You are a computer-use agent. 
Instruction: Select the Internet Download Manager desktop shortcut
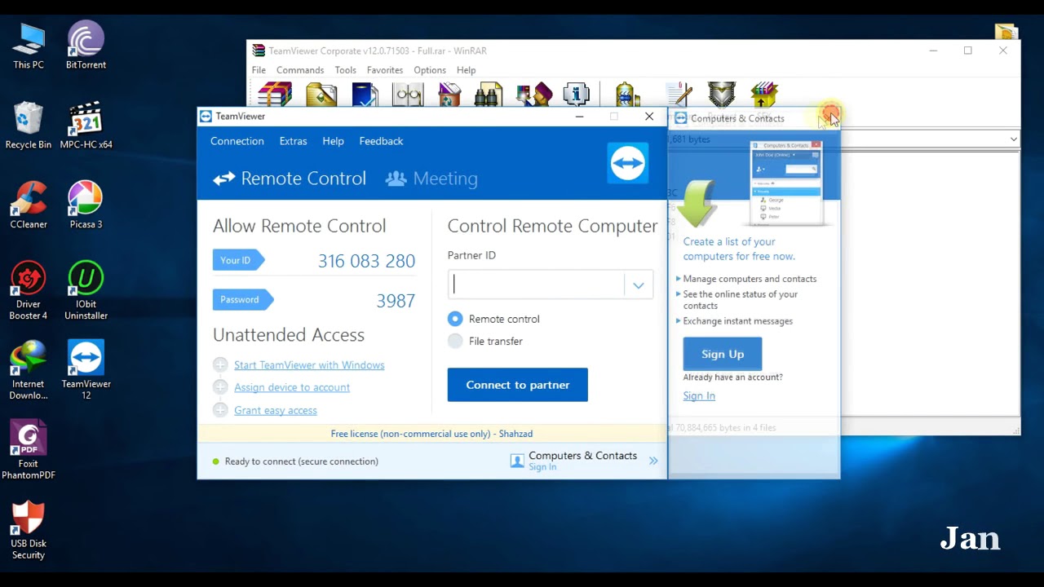tap(29, 370)
